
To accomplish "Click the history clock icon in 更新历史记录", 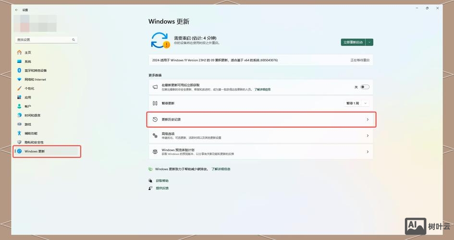I will 155,120.
